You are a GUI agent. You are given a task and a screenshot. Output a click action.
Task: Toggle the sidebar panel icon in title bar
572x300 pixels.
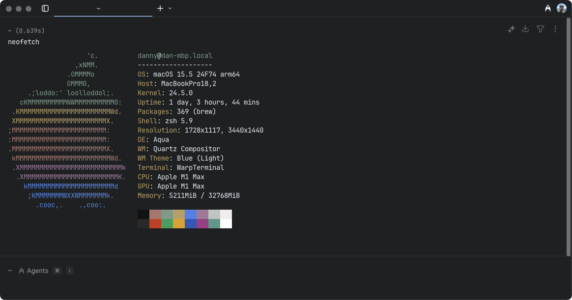click(45, 8)
